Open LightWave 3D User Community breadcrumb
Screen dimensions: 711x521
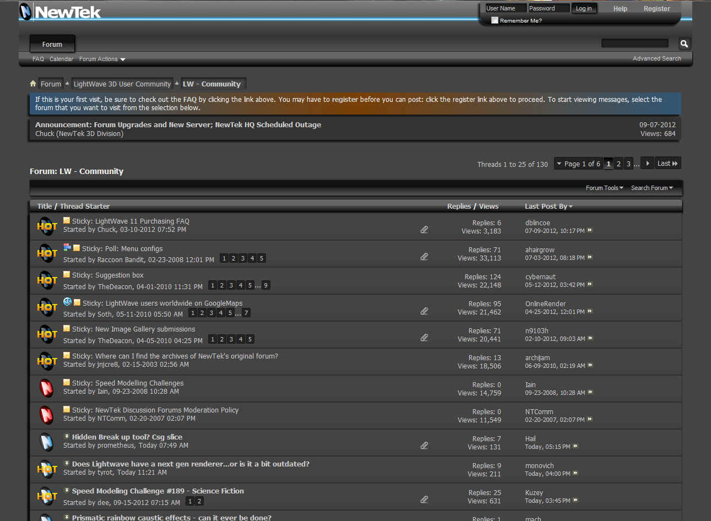[122, 84]
